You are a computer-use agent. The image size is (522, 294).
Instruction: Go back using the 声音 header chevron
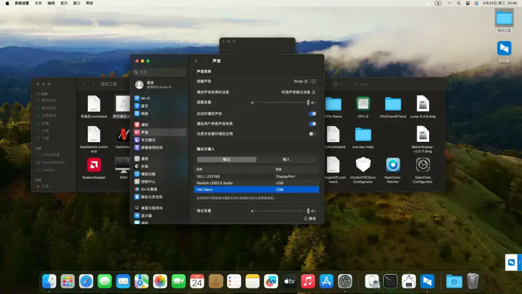(x=196, y=61)
